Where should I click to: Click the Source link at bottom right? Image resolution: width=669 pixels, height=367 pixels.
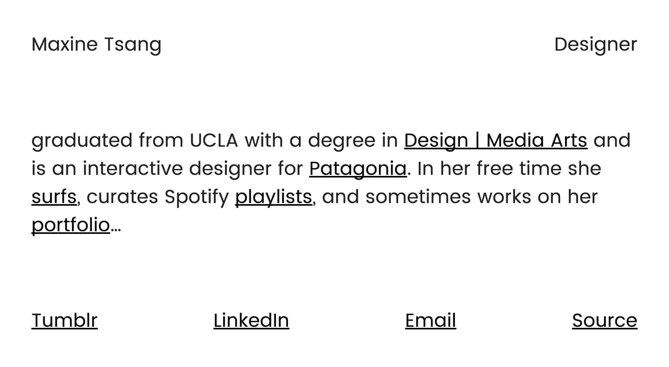click(604, 320)
